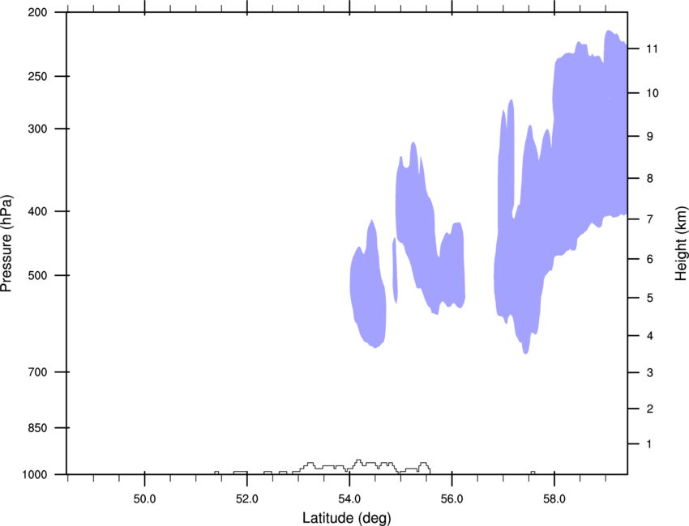Click the small terrain bump near 57.6 latitude
This screenshot has width=689, height=526.
tap(533, 473)
